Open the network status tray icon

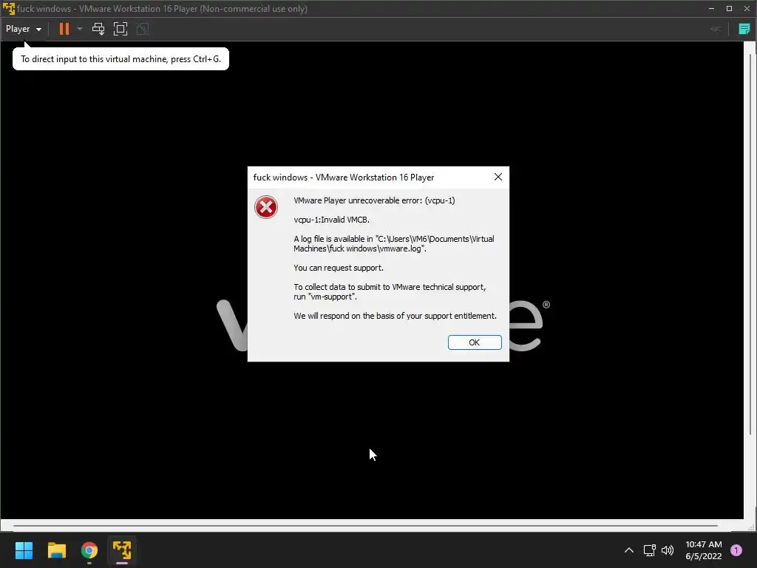(x=650, y=550)
